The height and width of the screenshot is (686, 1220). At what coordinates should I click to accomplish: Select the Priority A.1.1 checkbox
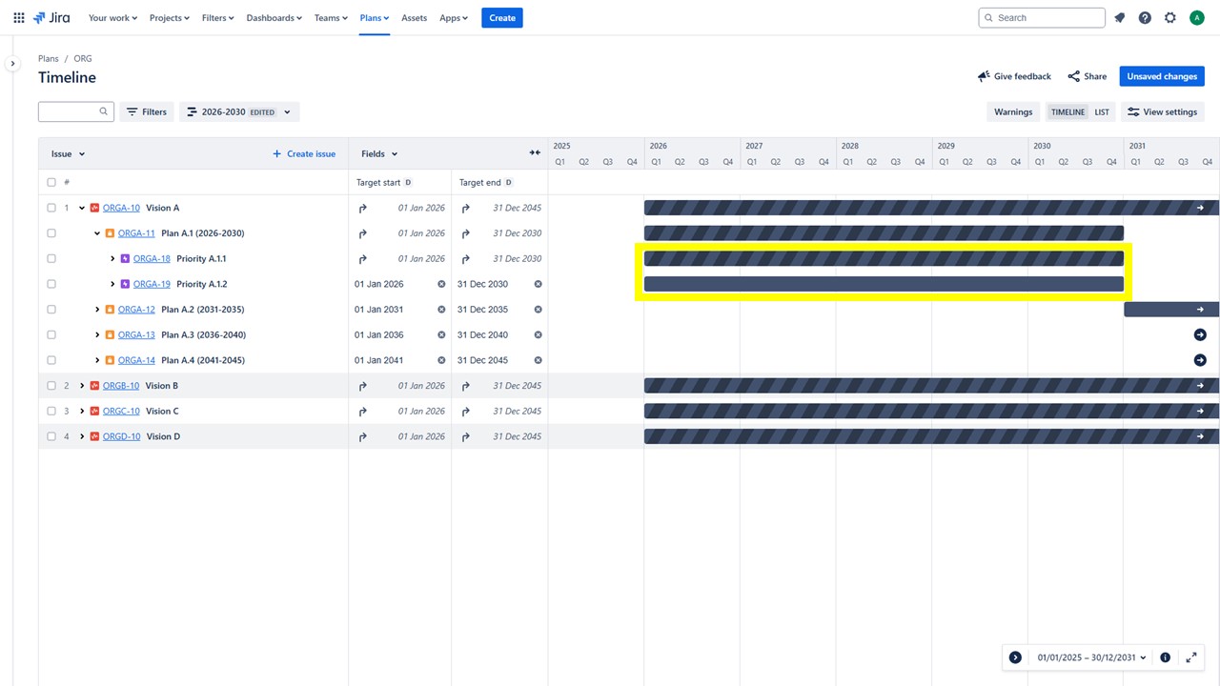click(x=51, y=259)
